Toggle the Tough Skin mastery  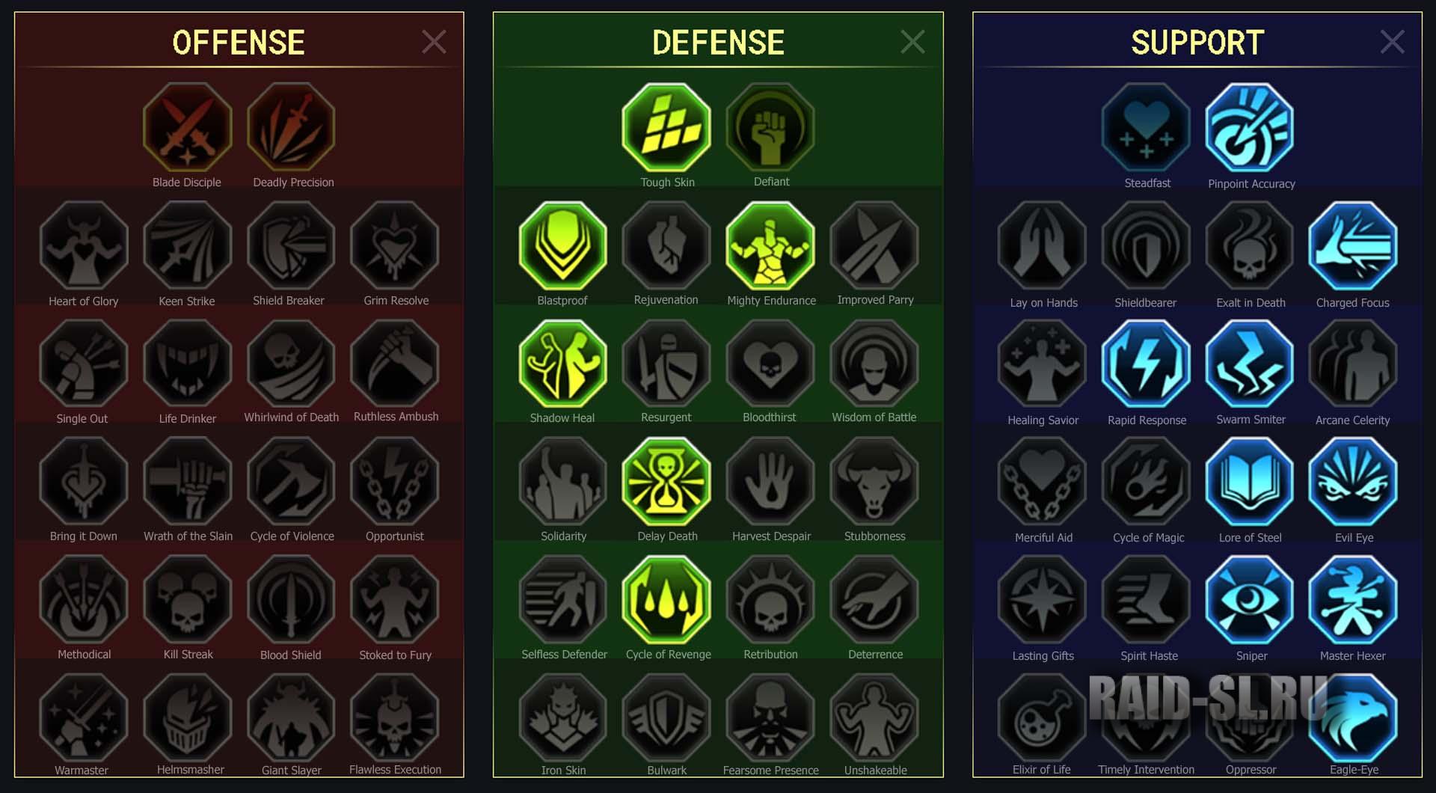tap(666, 127)
